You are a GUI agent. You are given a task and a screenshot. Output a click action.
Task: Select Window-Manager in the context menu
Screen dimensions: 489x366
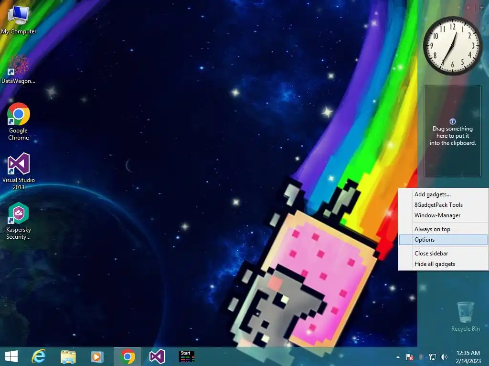point(443,215)
